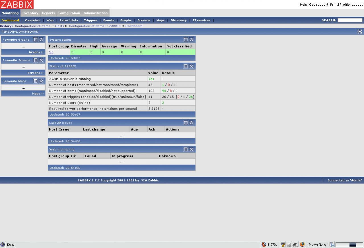
Task: Open Graphs submenu item
Action: click(126, 20)
